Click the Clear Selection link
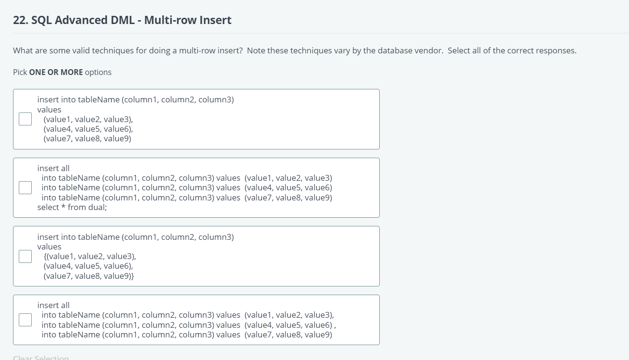 tap(41, 358)
